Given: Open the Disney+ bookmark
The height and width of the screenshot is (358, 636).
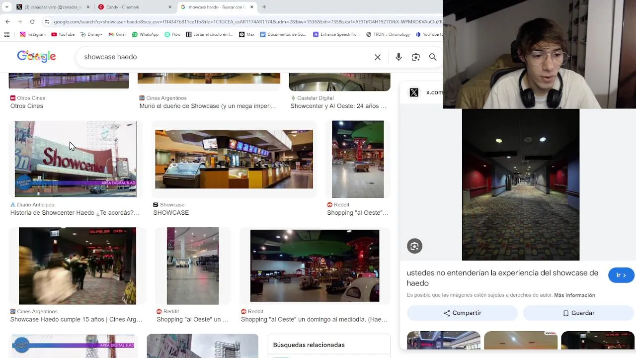Looking at the screenshot, I should (91, 34).
